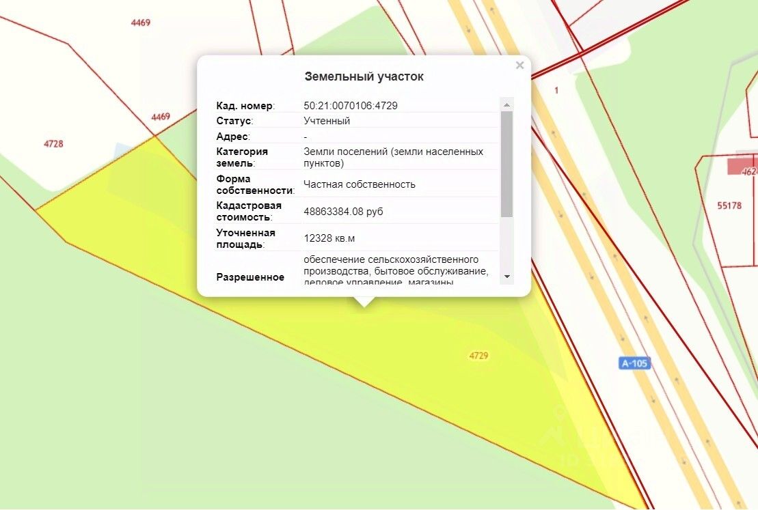Click parcel label 1 near the highway
This screenshot has width=758, height=510.
click(x=556, y=90)
